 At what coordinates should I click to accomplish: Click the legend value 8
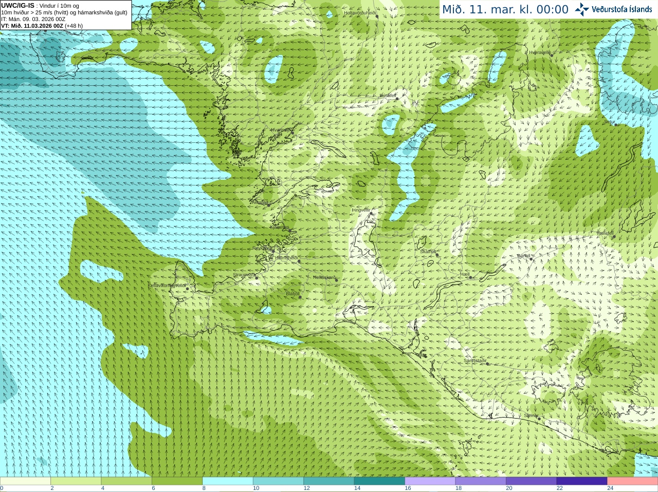[x=204, y=488]
